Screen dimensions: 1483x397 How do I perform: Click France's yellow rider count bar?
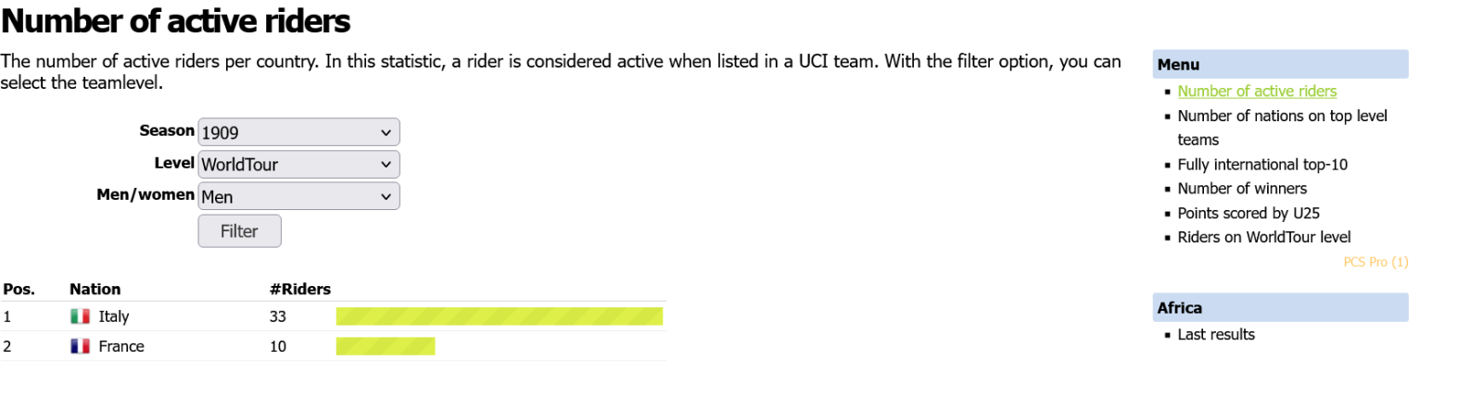click(x=386, y=346)
